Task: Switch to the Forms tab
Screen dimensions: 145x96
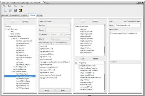Action: click(x=39, y=15)
